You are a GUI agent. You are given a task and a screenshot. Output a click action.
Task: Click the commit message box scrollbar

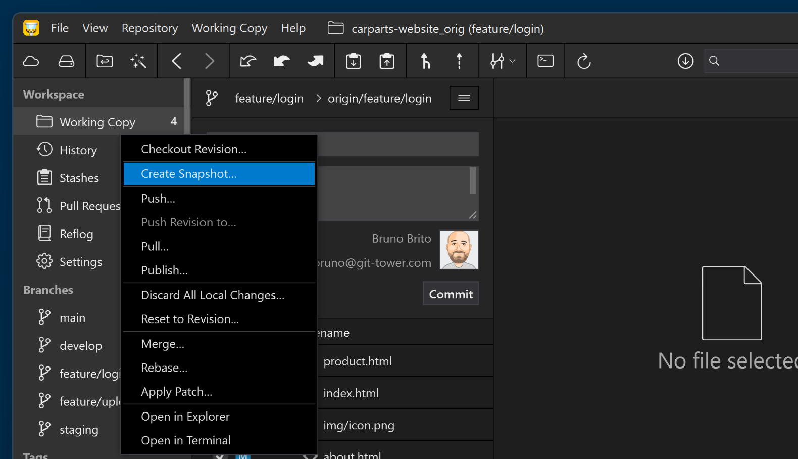coord(473,181)
